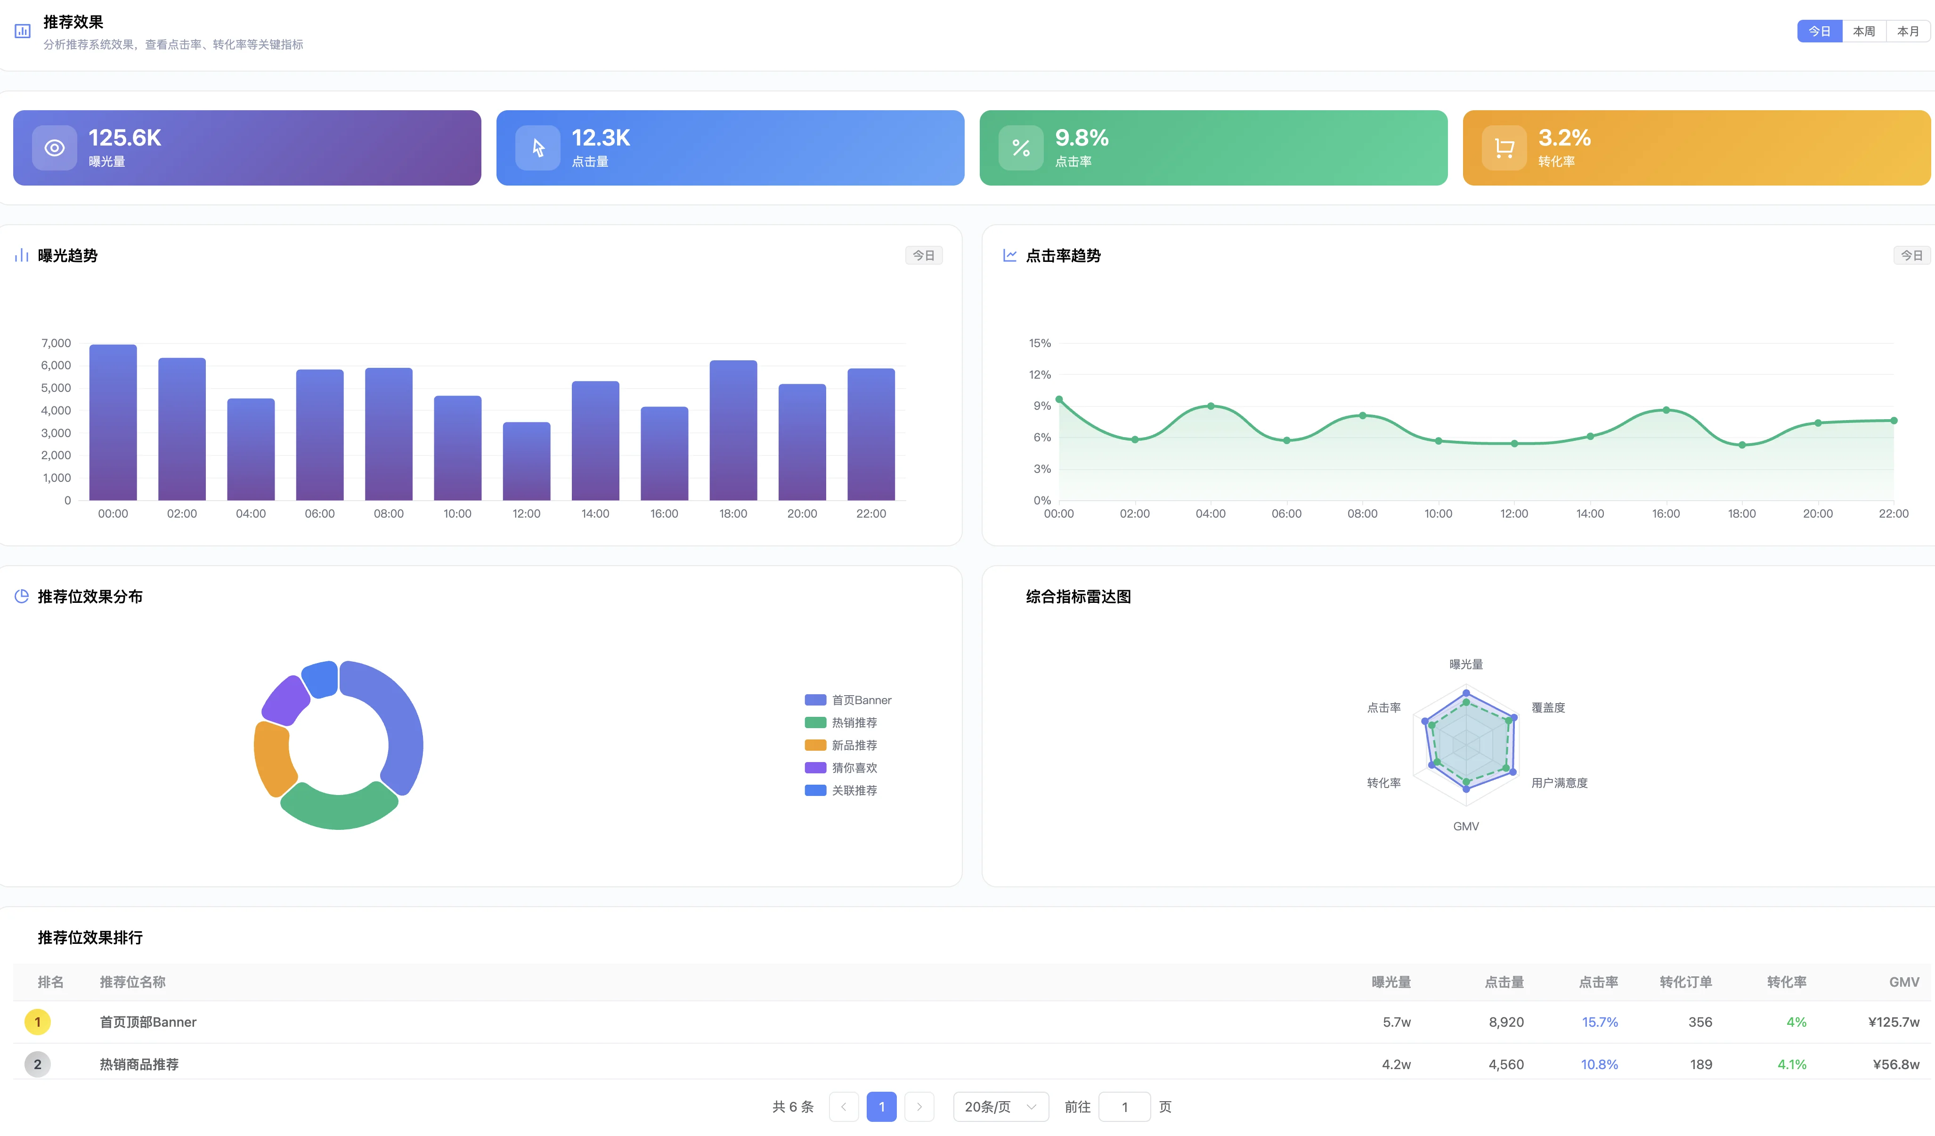Click the cursor icon on clicks card
1935x1136 pixels.
537,148
